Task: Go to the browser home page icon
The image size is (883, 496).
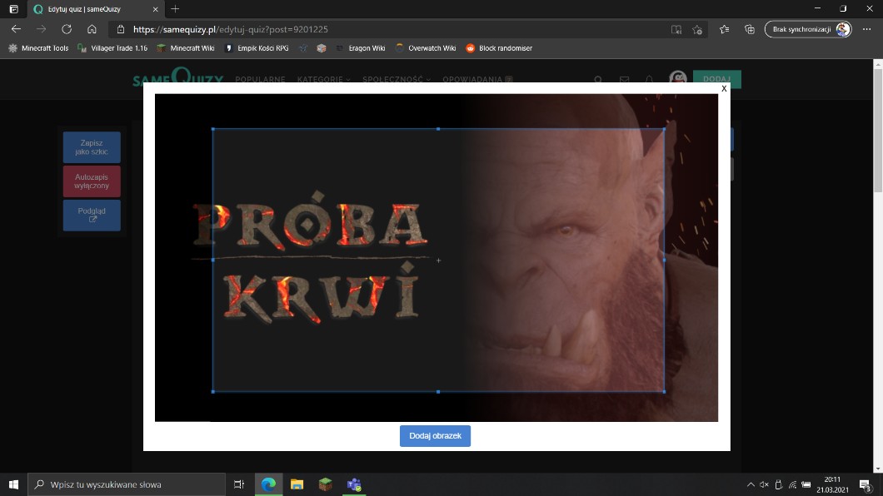Action: (92, 29)
